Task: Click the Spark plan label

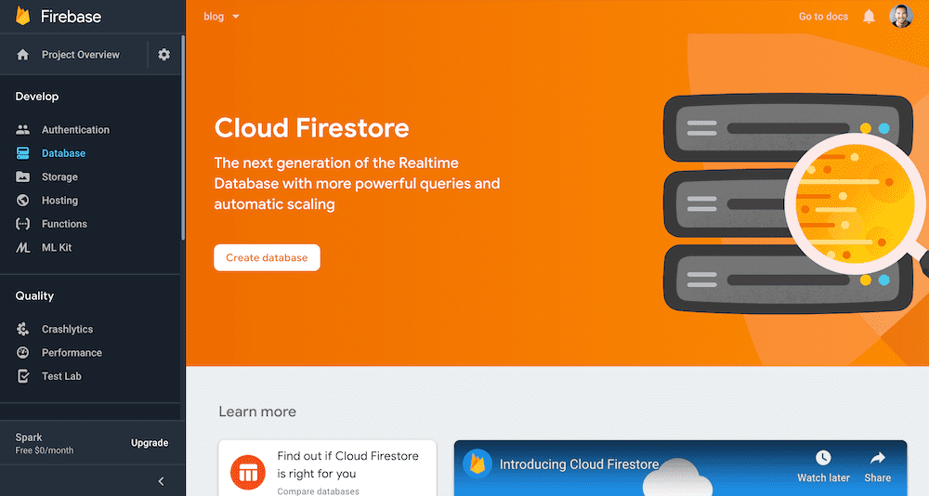Action: [x=29, y=437]
